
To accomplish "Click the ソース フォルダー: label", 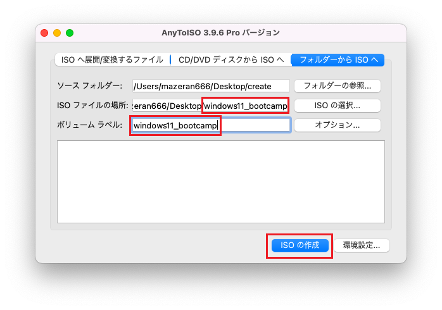I will (90, 85).
